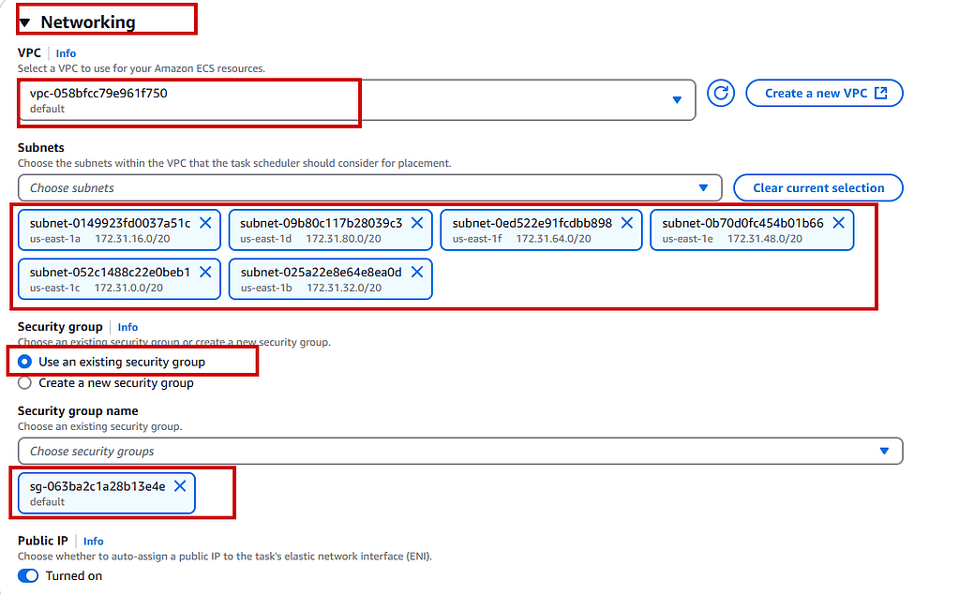Open the Info link next to Security group
Screen dimensions: 959x594
127,327
